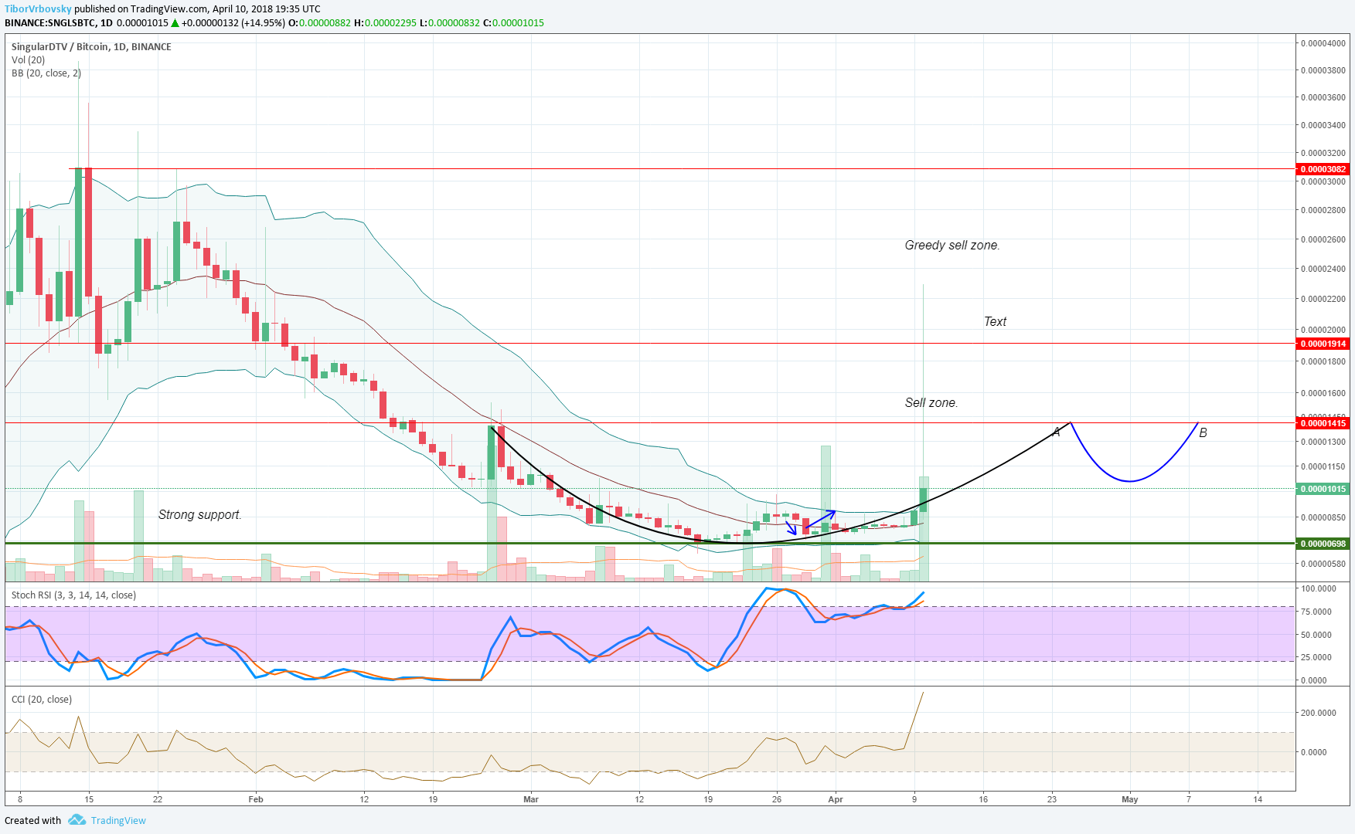The height and width of the screenshot is (834, 1355).
Task: Click the red 0.00001415 price label
Action: pos(1323,423)
